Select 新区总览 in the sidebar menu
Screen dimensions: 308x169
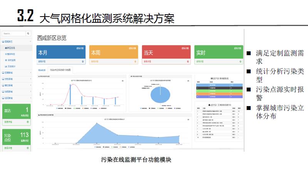coord(12,48)
